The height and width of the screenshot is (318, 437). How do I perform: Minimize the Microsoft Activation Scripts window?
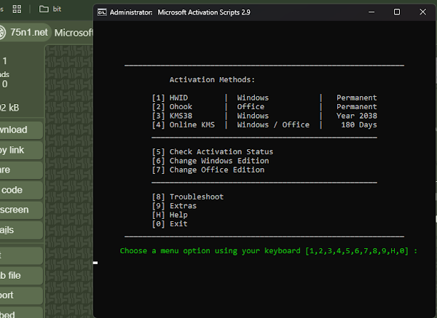point(371,12)
